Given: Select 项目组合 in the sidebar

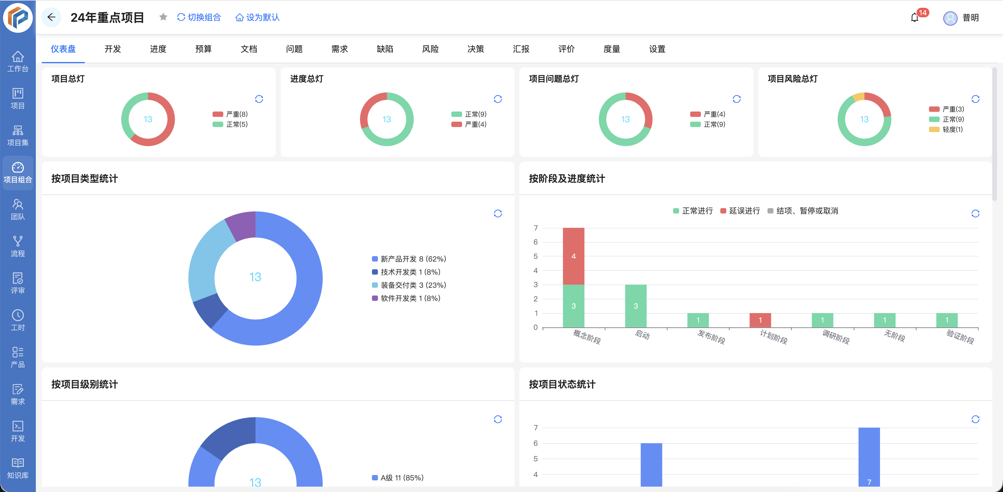Looking at the screenshot, I should (x=18, y=173).
